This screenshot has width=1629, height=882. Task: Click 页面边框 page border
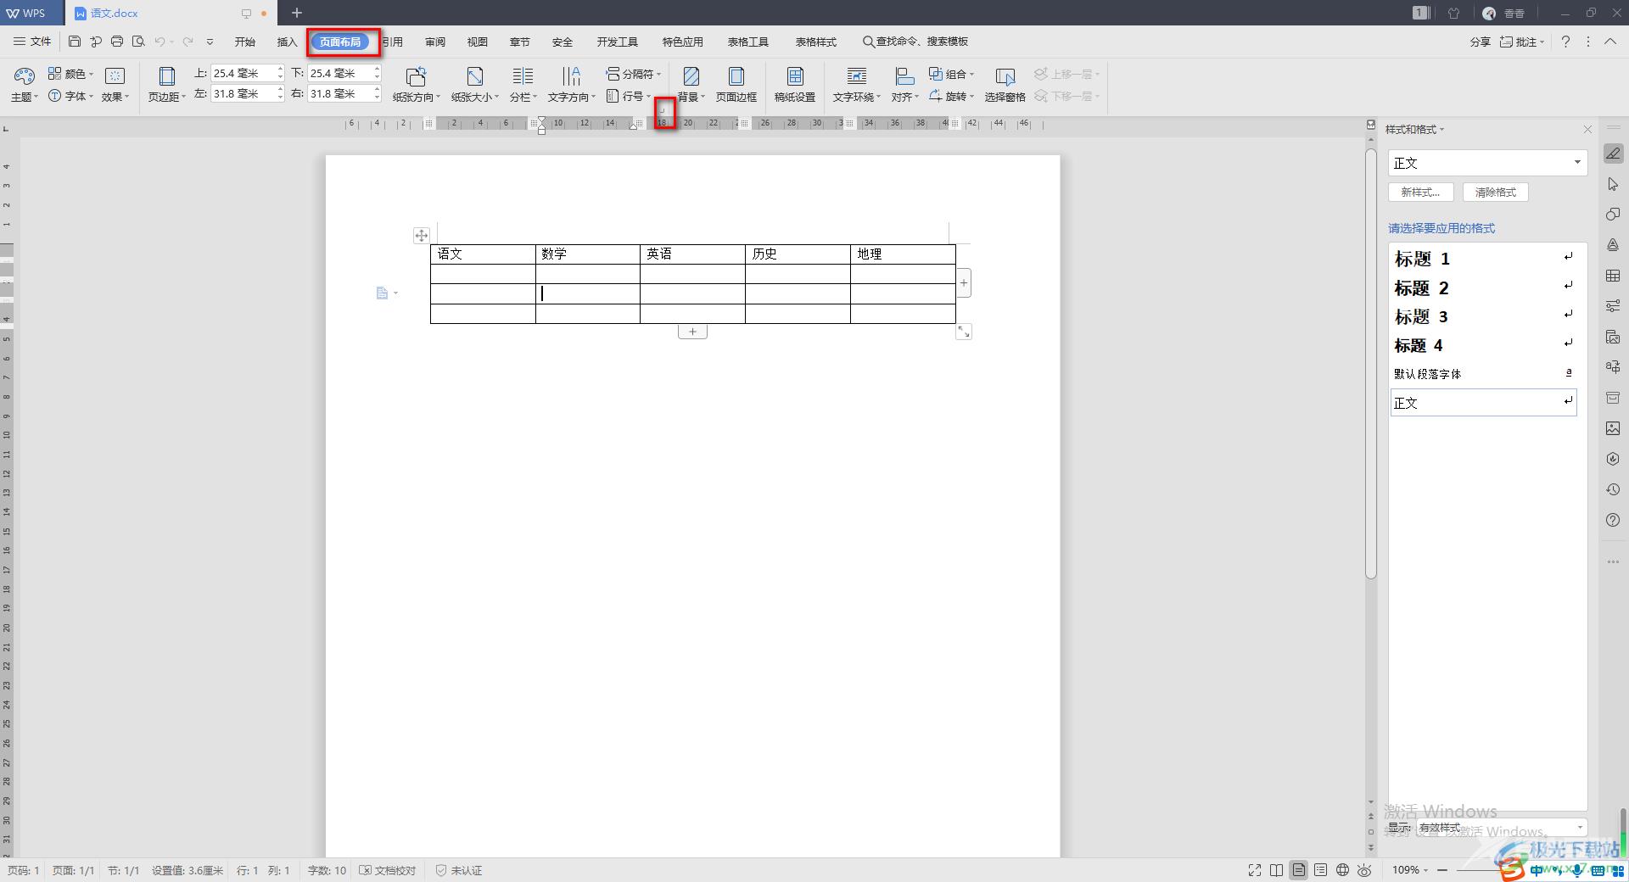click(x=736, y=85)
